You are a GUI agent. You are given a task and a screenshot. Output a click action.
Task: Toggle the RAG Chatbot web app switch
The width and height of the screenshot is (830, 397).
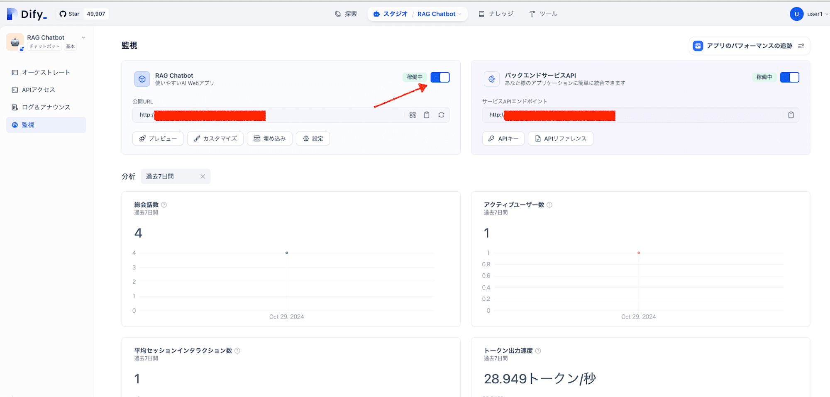(440, 77)
